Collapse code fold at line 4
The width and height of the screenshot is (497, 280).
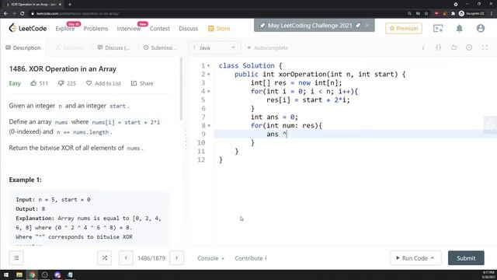pyautogui.click(x=209, y=92)
